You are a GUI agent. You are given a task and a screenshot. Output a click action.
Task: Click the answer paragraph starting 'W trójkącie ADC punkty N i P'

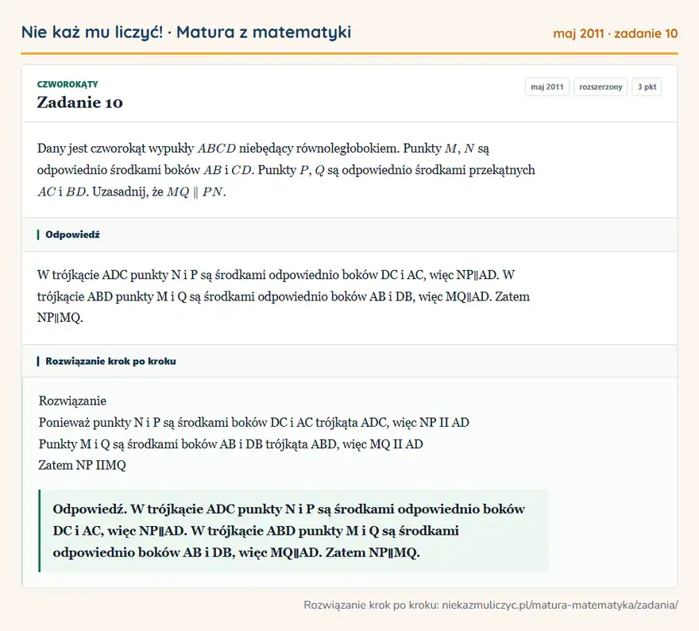tap(283, 296)
